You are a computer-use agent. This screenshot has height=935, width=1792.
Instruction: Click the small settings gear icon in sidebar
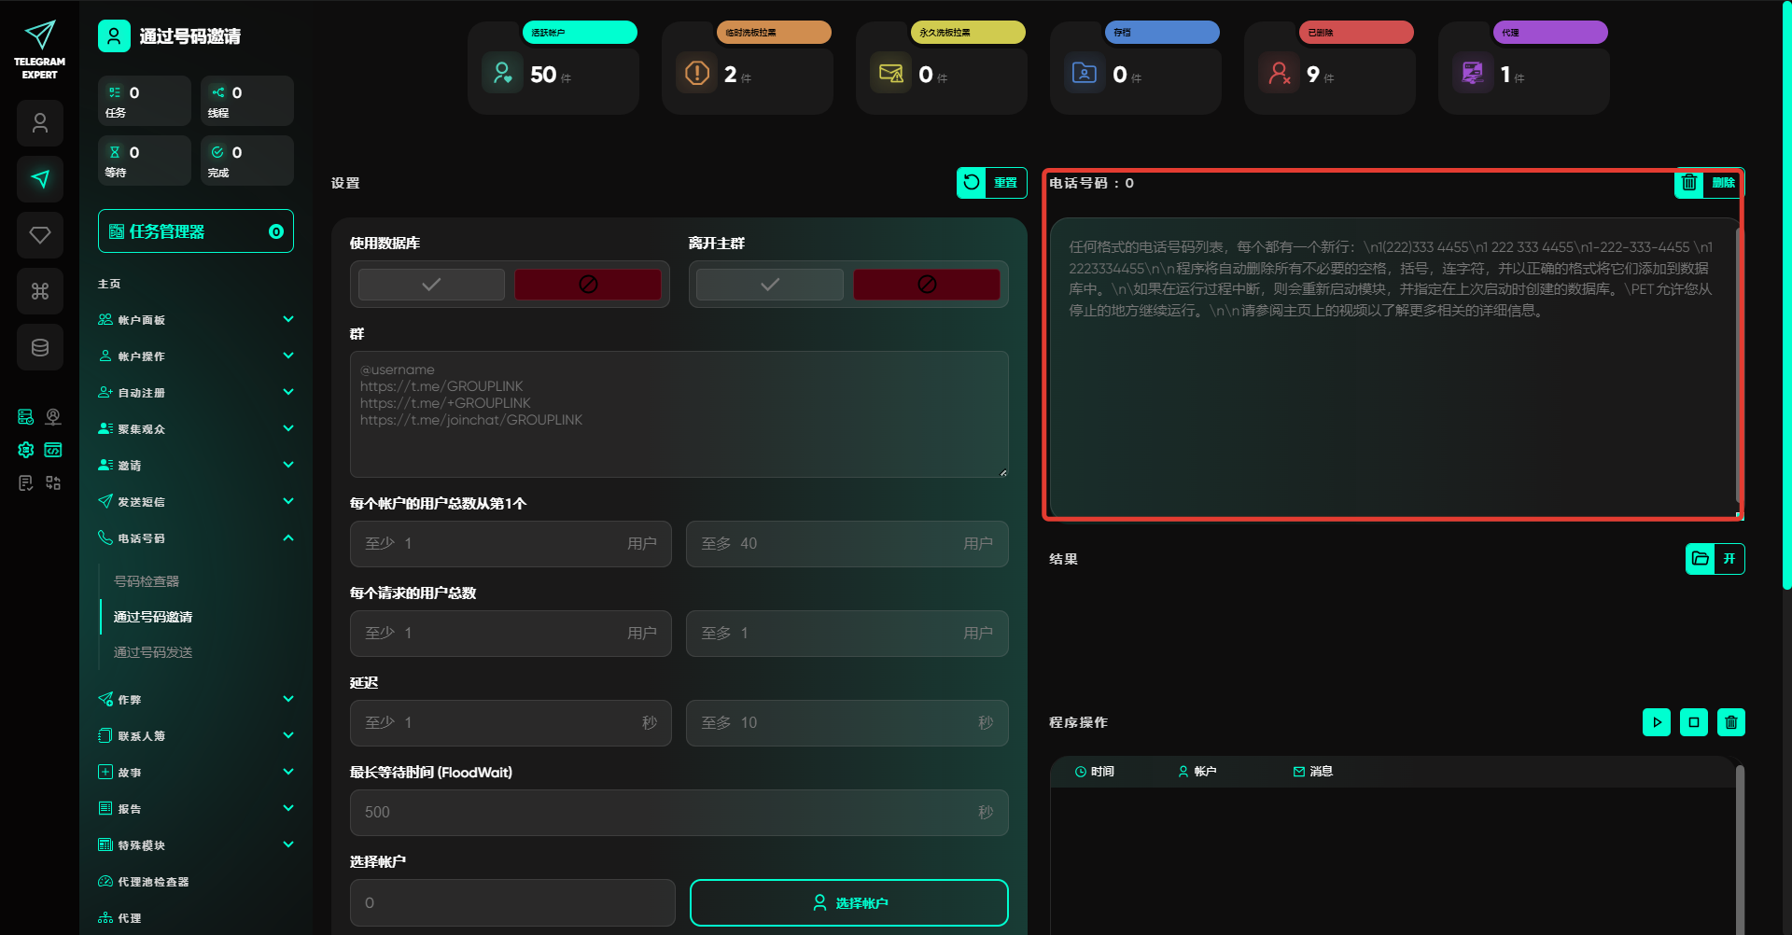pyautogui.click(x=26, y=450)
